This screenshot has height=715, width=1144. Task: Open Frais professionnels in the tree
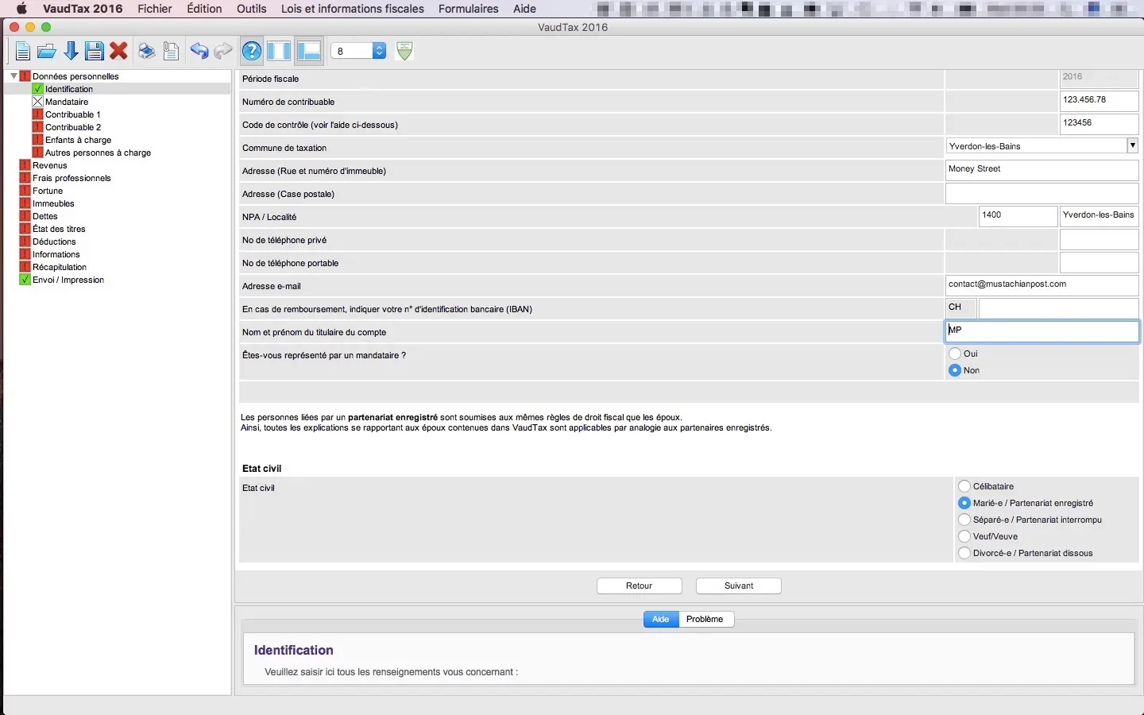pyautogui.click(x=71, y=178)
